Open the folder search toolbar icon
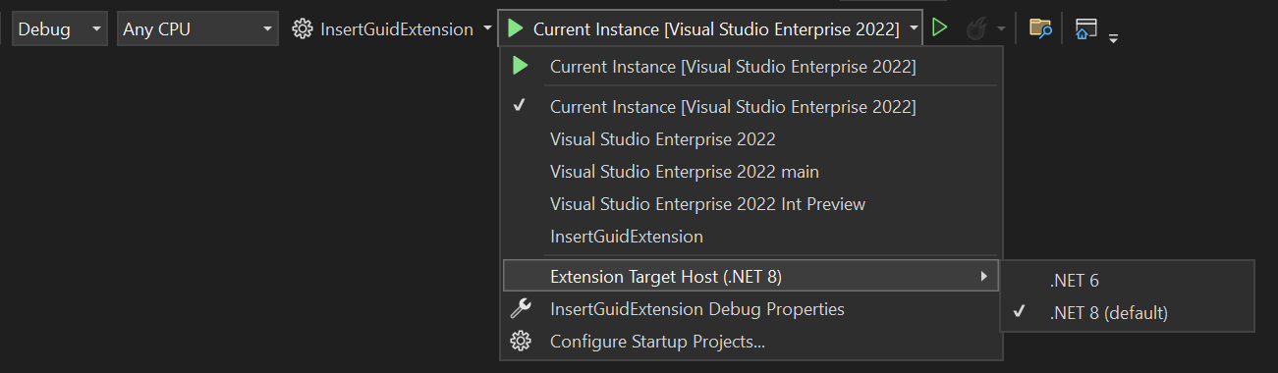This screenshot has width=1278, height=373. click(1040, 28)
